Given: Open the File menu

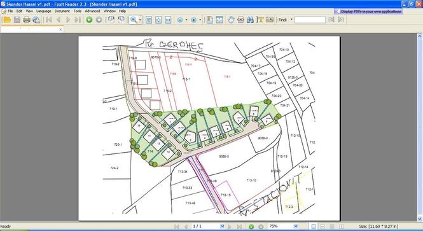Looking at the screenshot, I should point(10,11).
